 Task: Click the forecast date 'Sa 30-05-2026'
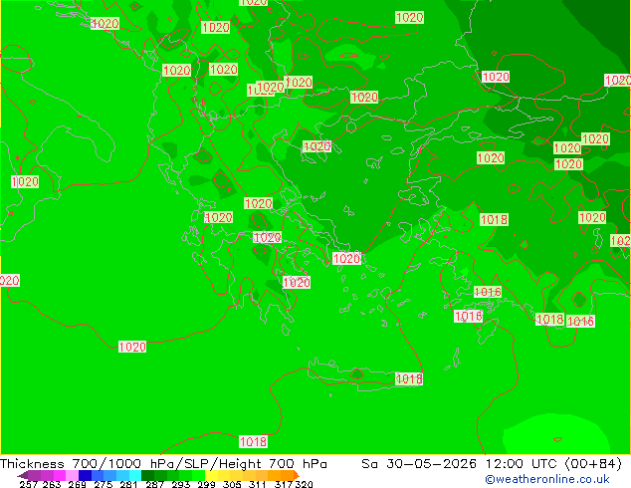click(419, 464)
